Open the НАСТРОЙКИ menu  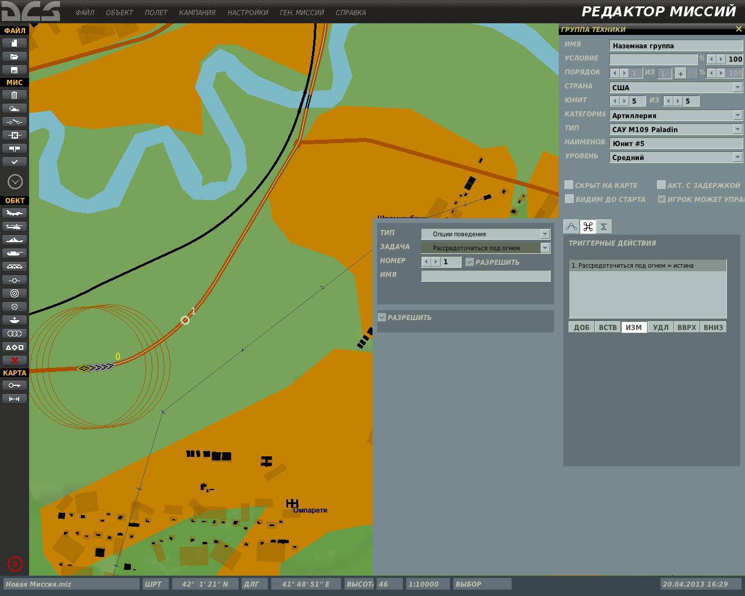(248, 12)
